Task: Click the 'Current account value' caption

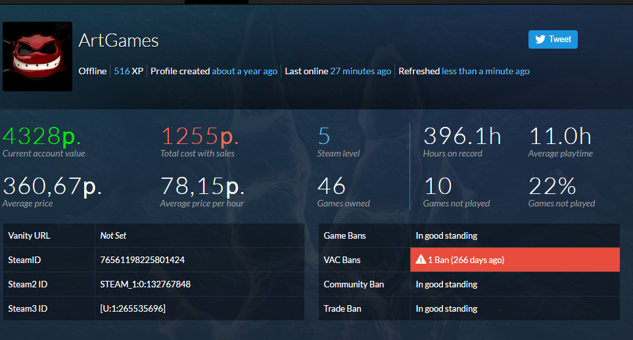Action: coord(44,153)
